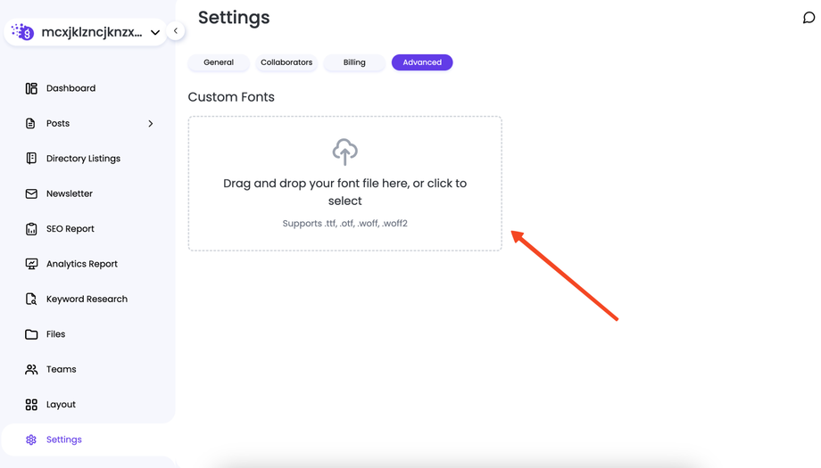Click the Layout grid icon
This screenshot has width=821, height=468.
[x=31, y=405]
